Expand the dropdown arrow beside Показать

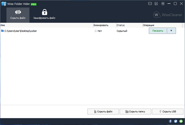(x=171, y=31)
